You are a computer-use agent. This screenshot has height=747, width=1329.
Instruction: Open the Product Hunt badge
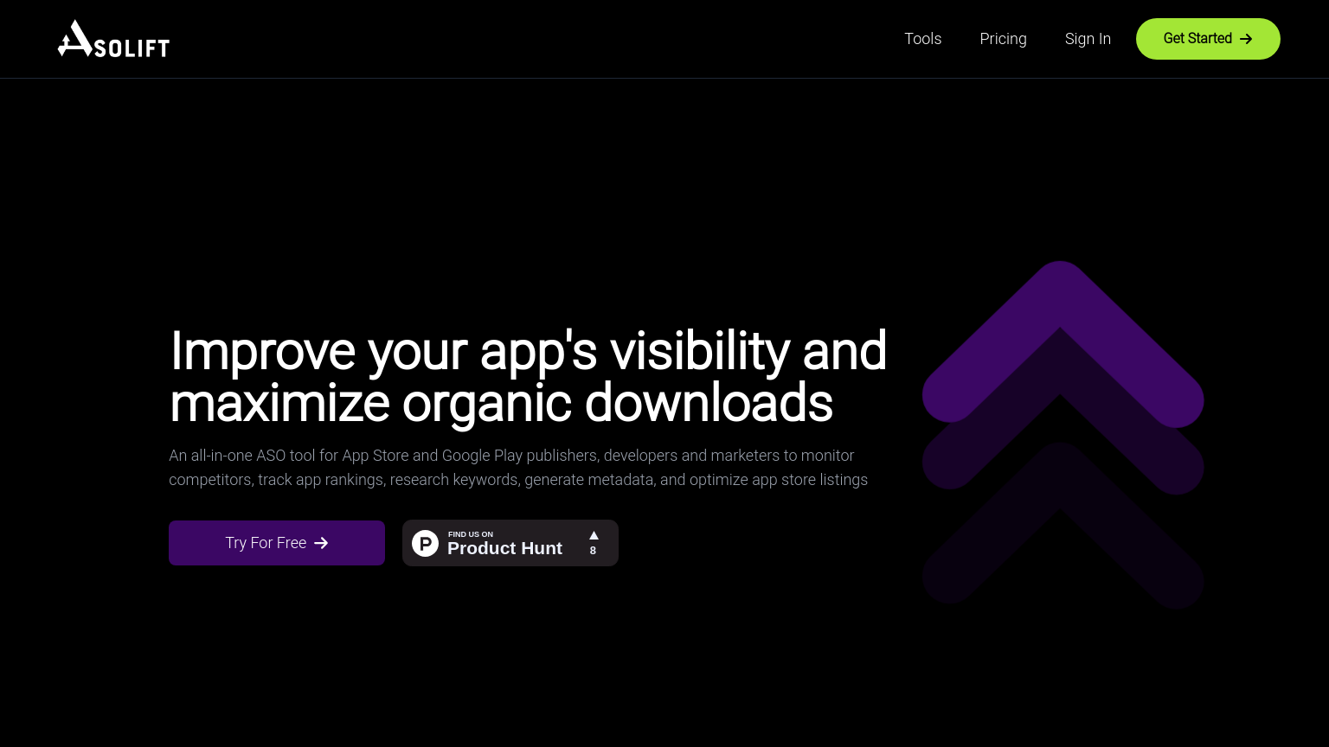[x=510, y=543]
